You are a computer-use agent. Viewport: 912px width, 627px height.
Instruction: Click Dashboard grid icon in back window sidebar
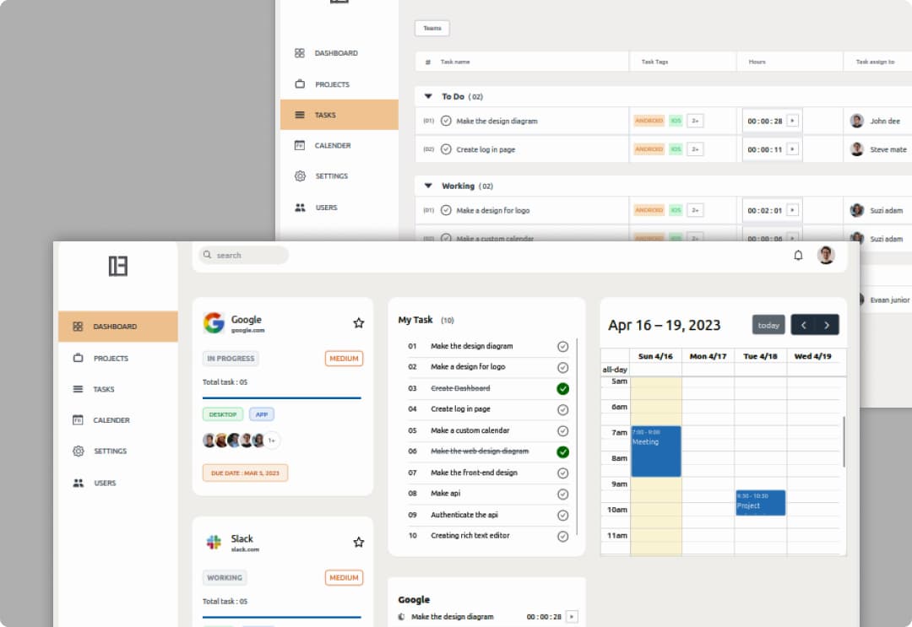[300, 53]
